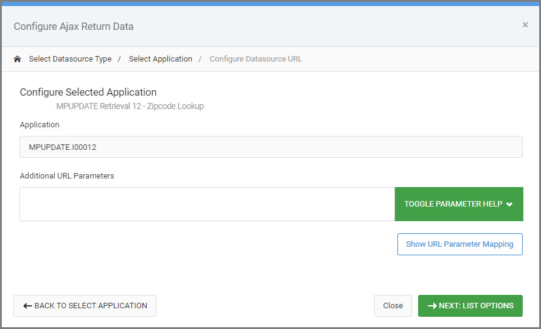This screenshot has width=541, height=329.
Task: Focus the Application field with MPUPDATE.I00012
Action: [x=271, y=147]
